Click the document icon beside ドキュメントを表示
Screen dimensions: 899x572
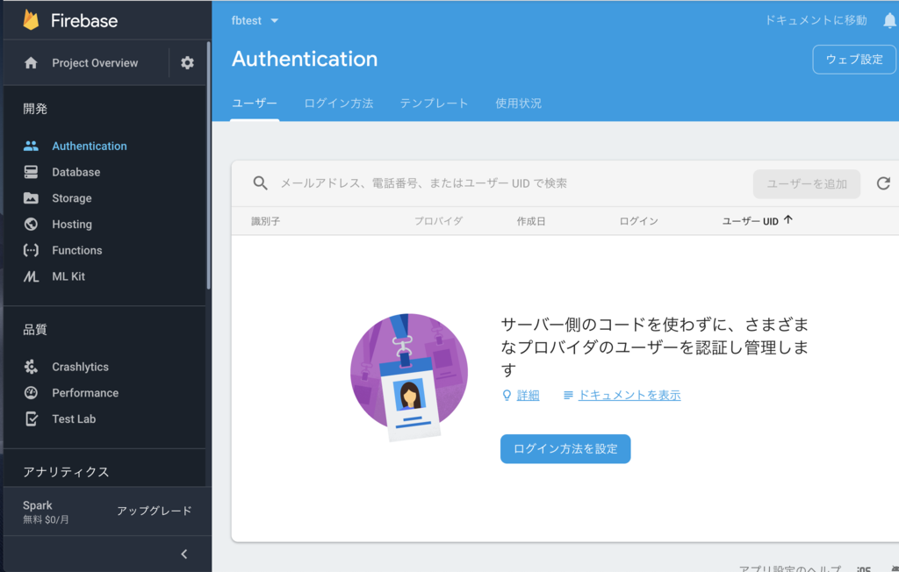pos(568,395)
